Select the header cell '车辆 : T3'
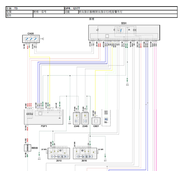 click(35, 8)
